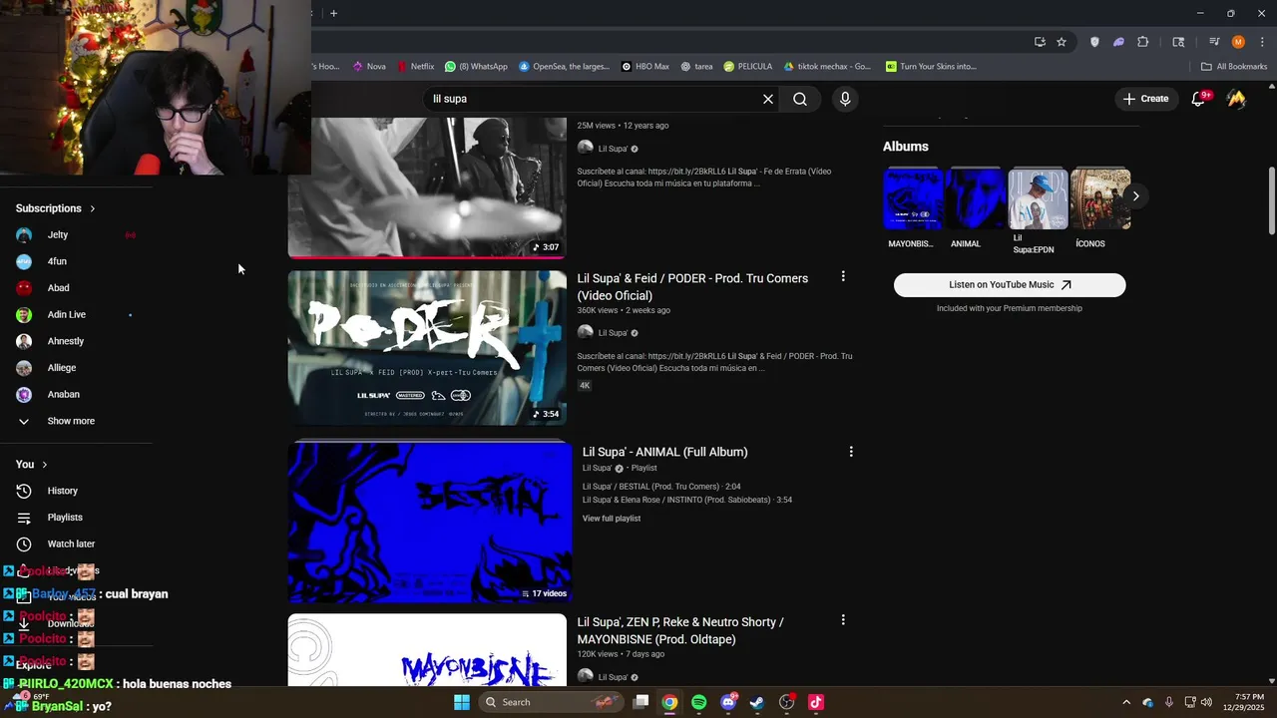
Task: Open the PELICULA bookmark
Action: tap(747, 67)
